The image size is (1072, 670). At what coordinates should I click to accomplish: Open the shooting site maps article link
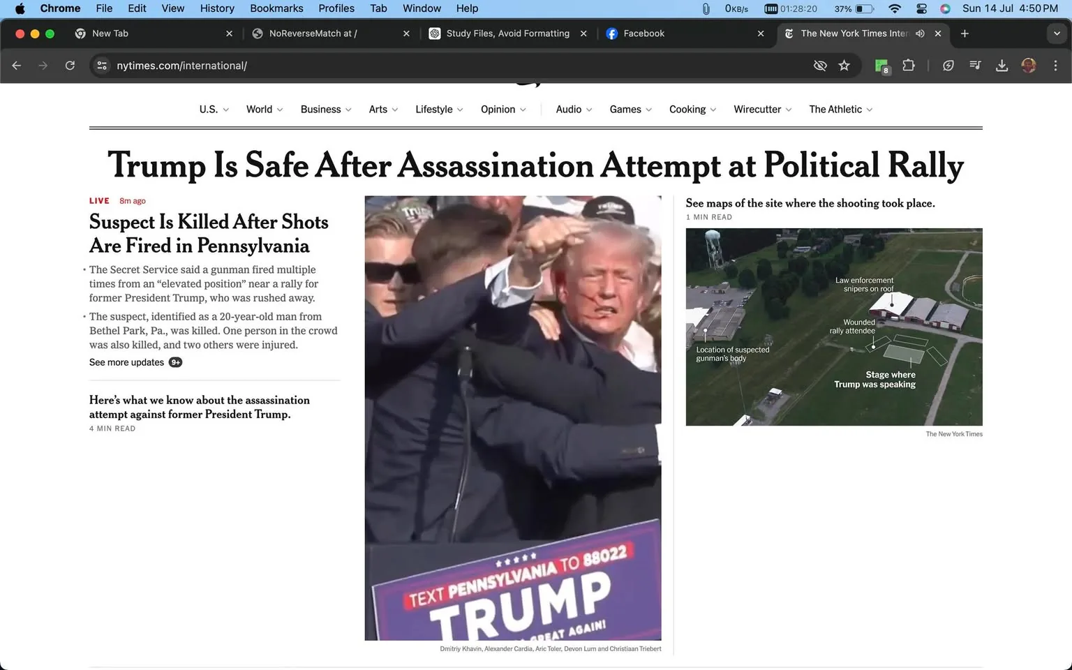click(810, 203)
